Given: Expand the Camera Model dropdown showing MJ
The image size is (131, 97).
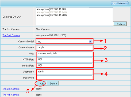Looking at the screenshot, I should (x=64, y=42).
